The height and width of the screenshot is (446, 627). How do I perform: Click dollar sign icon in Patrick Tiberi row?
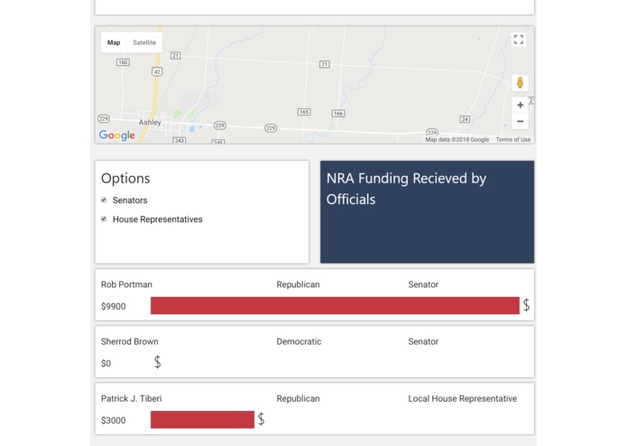(x=261, y=419)
